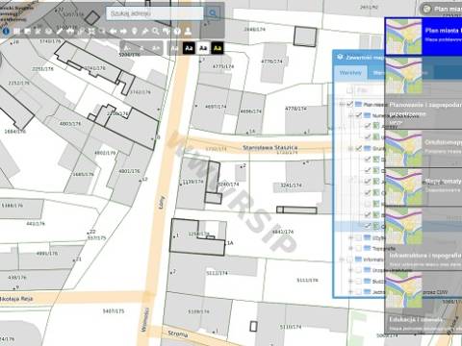
Task: Select the Ortofotomapy map composition
Action: 423,148
